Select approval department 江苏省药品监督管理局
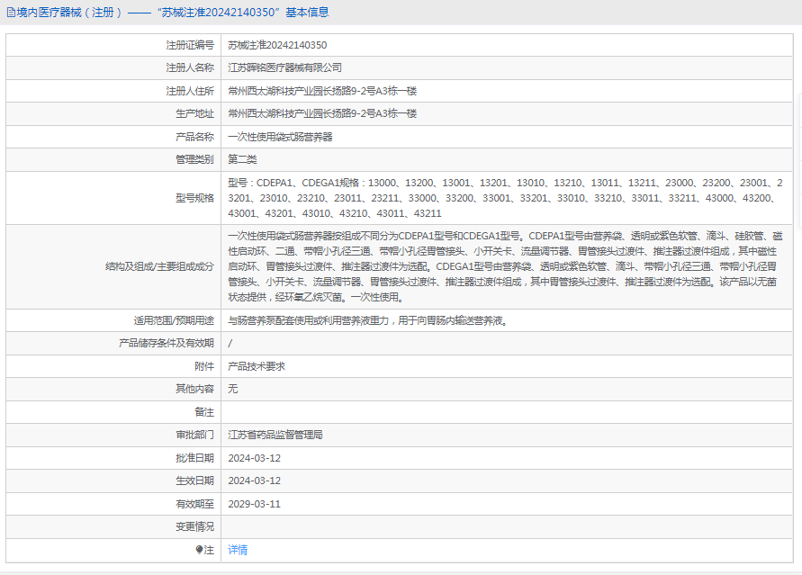 [275, 435]
